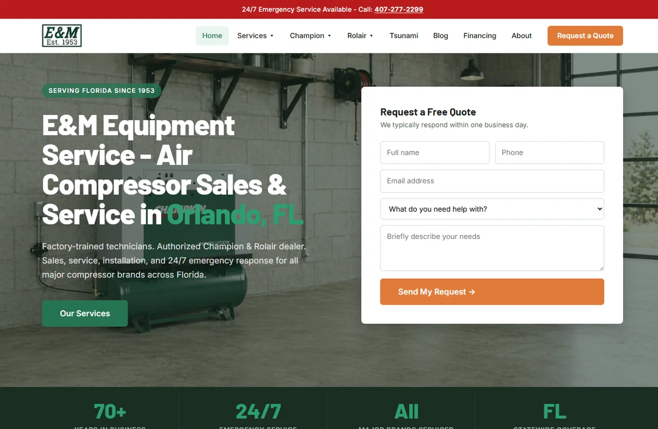
Task: Open the Blog page
Action: [441, 35]
